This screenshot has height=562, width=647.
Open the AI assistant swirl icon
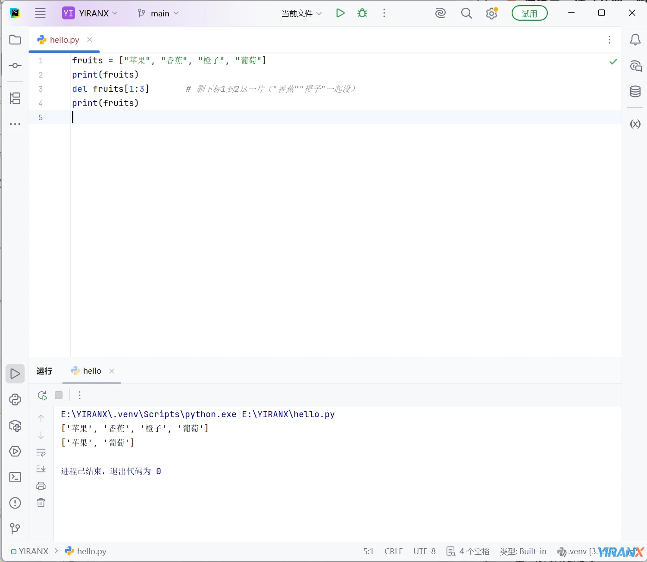[x=441, y=13]
